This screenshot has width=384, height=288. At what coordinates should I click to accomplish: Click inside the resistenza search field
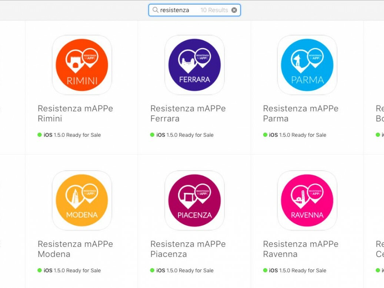click(194, 10)
